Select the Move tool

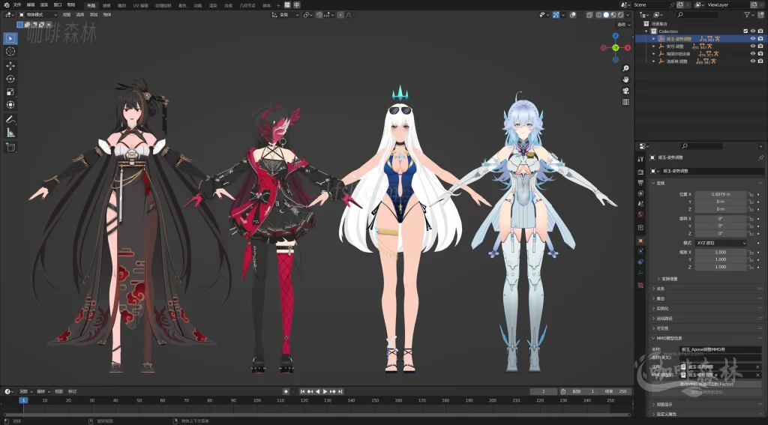pyautogui.click(x=10, y=66)
